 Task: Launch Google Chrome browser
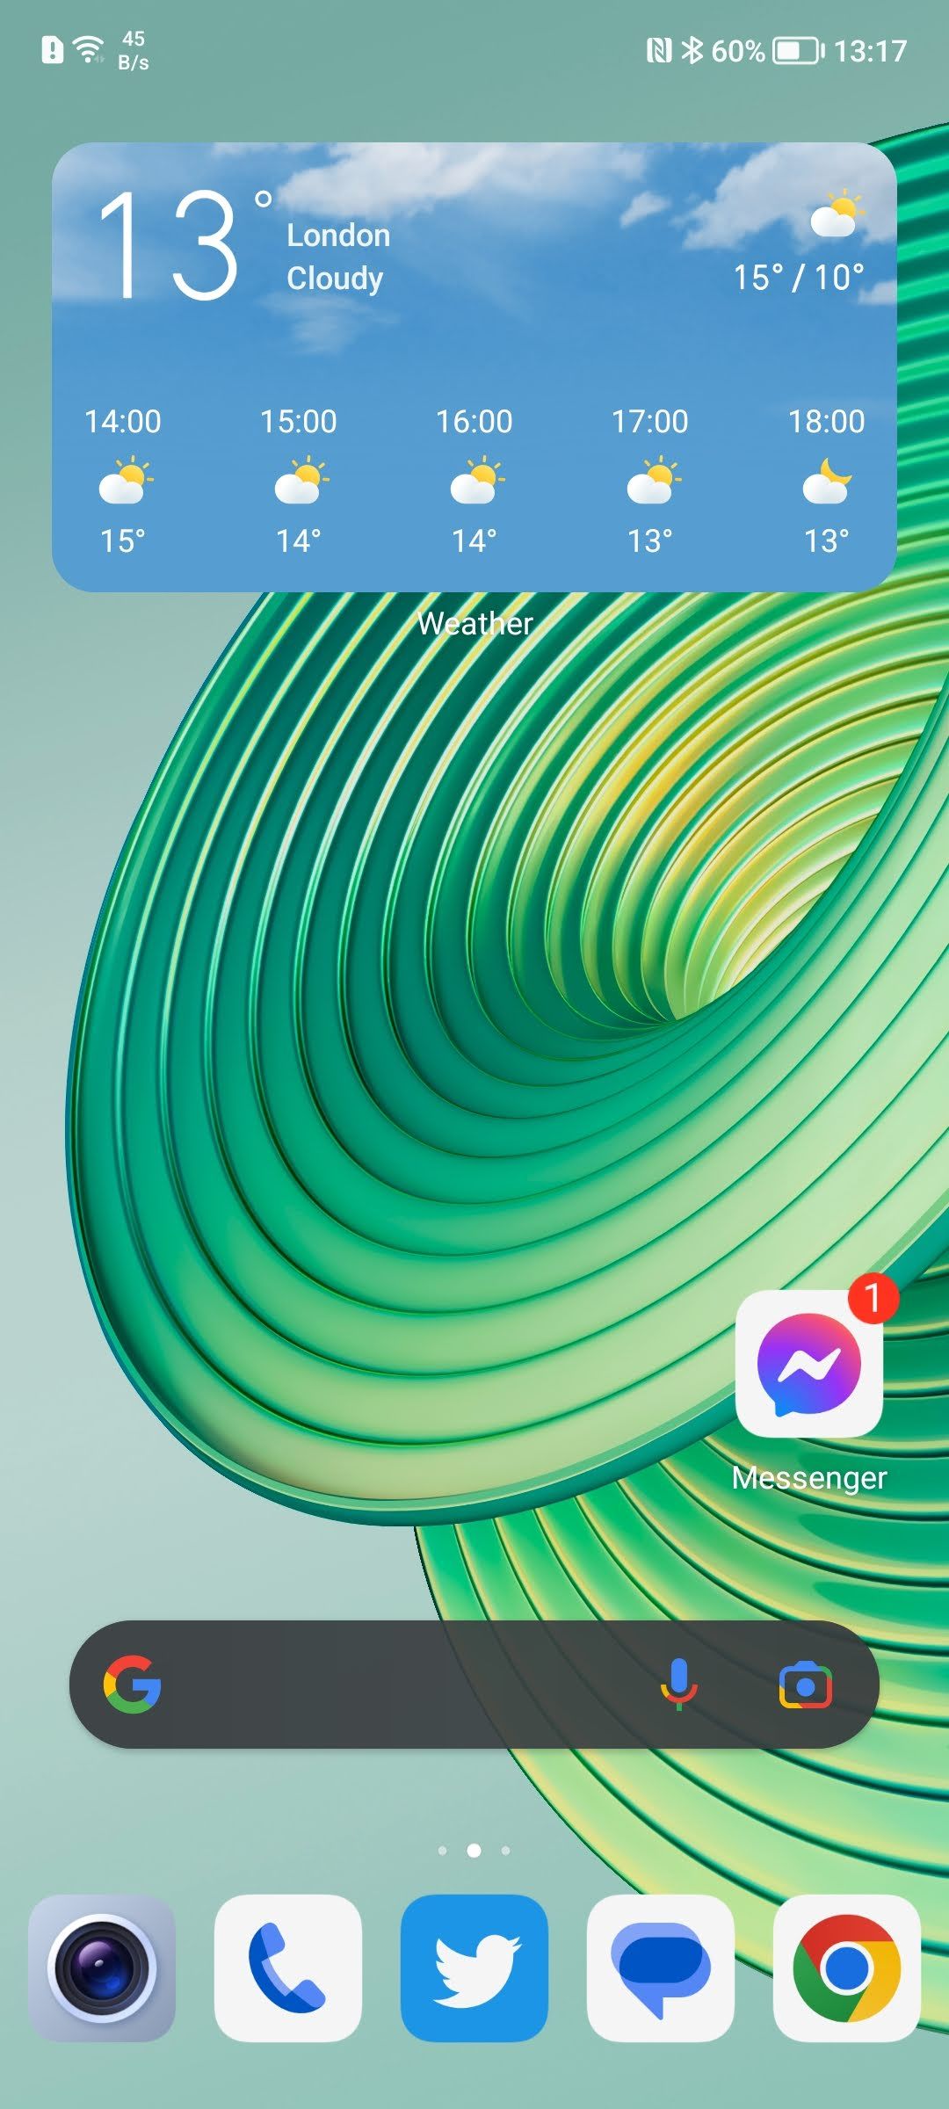pos(846,1968)
